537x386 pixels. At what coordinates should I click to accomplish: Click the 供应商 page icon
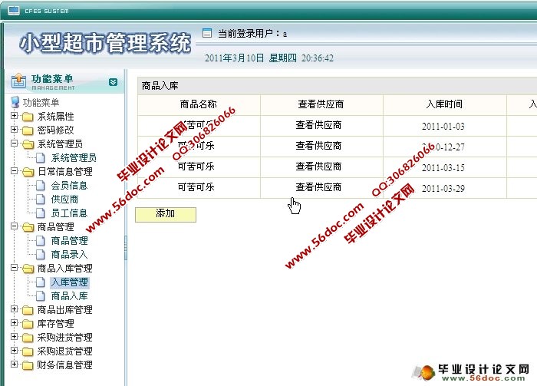(41, 199)
